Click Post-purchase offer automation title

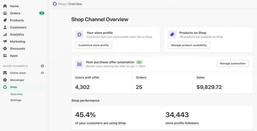tap(110, 62)
